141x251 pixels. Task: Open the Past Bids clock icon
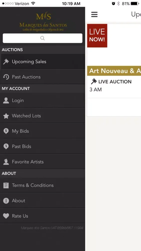pos(6,147)
